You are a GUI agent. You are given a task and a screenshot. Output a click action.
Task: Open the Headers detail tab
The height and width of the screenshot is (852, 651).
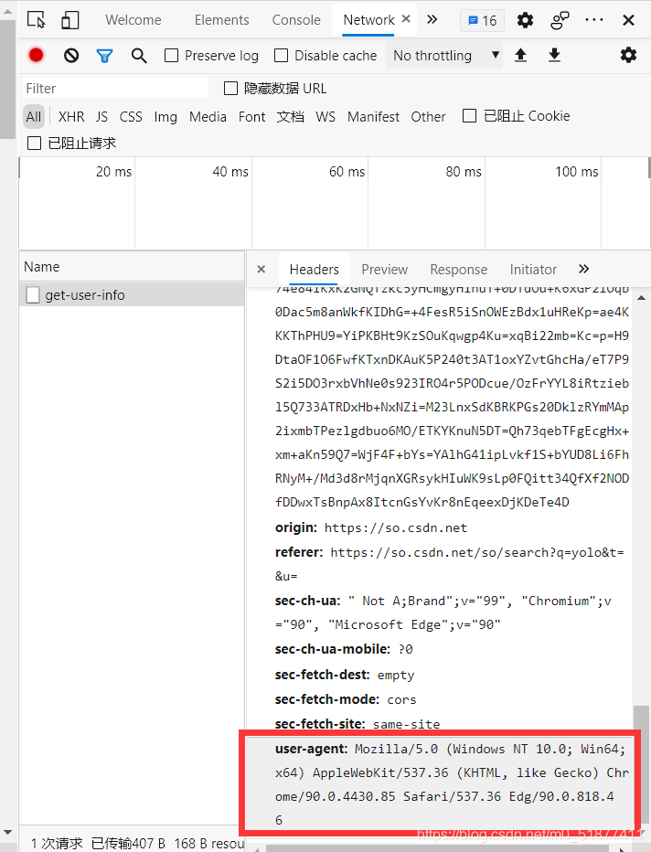[x=315, y=270]
